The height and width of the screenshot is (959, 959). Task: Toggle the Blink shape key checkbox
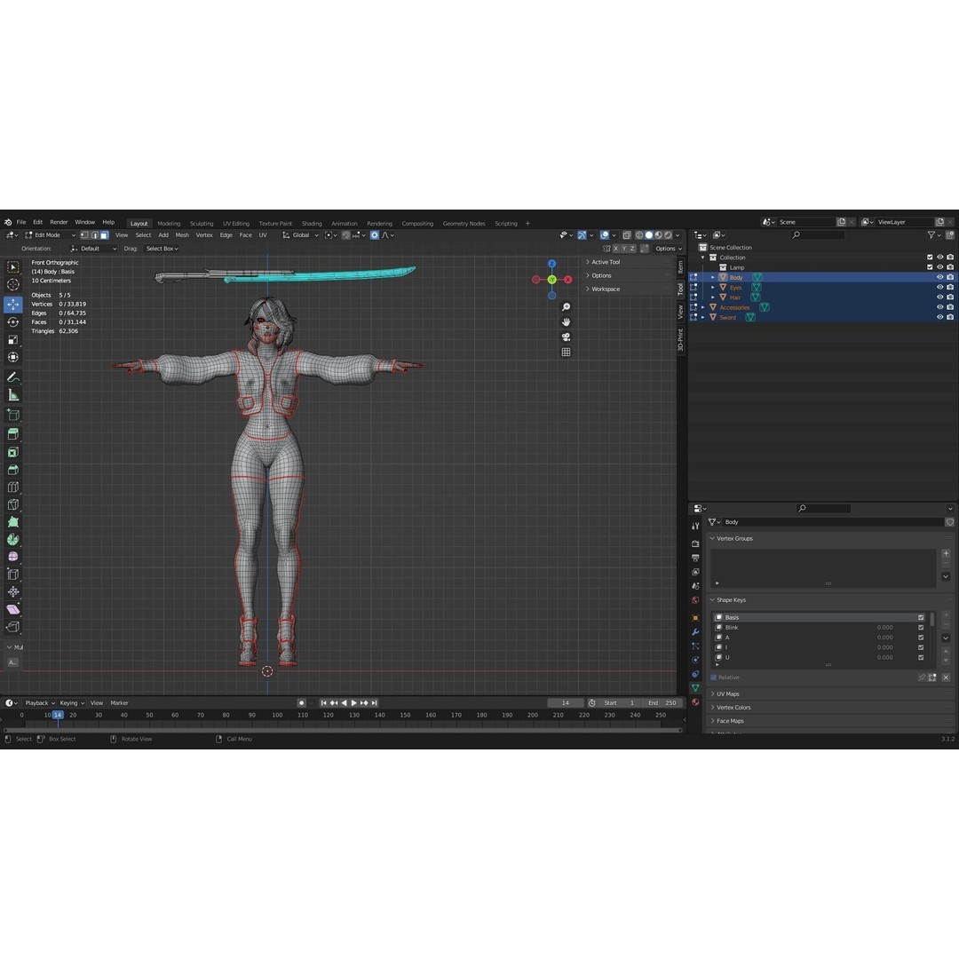tap(921, 628)
